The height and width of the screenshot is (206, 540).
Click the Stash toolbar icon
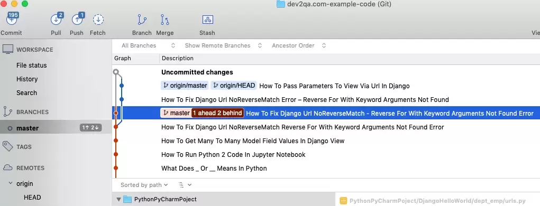(x=208, y=20)
